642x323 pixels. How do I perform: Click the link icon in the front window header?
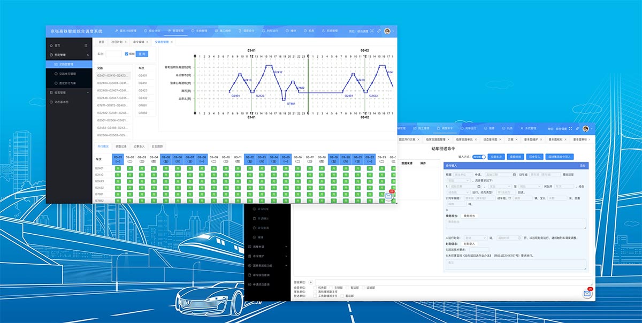click(x=379, y=31)
